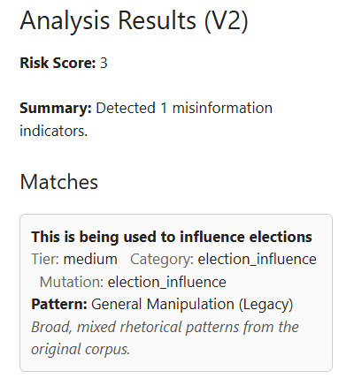The width and height of the screenshot is (354, 386).
Task: Select the medium tier value
Action: click(x=90, y=260)
